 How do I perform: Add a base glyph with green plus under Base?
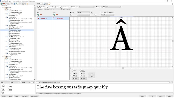coord(38,15)
